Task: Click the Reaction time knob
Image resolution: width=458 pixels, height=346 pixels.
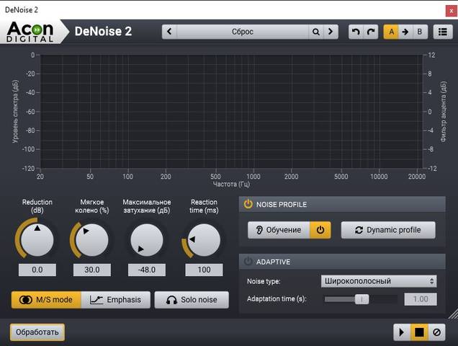Action: [x=204, y=240]
